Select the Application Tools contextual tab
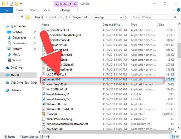181x139 pixels. 66,4
